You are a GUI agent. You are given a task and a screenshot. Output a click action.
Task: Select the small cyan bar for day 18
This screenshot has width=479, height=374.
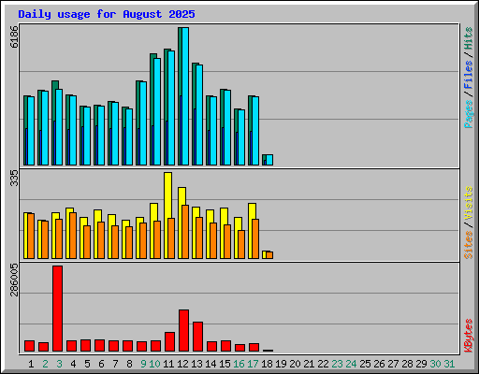[x=269, y=160]
